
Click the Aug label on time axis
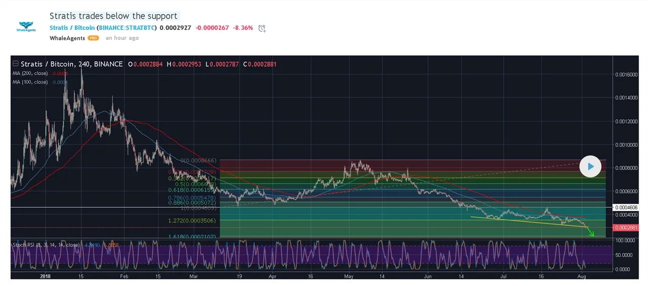click(x=582, y=276)
